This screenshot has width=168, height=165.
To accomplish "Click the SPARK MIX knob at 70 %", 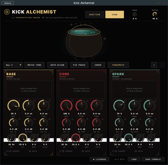I will click(119, 106).
